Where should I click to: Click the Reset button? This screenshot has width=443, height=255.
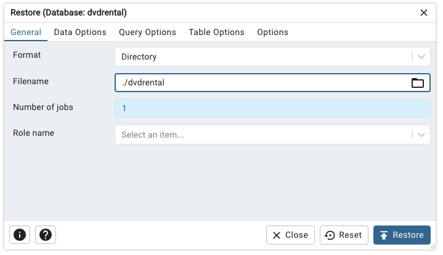(x=344, y=235)
